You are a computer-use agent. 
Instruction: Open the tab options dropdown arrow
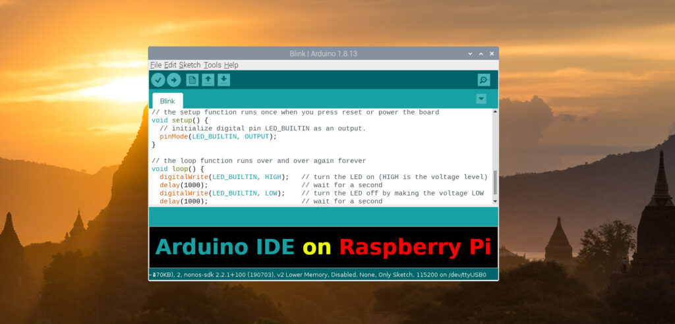(481, 99)
